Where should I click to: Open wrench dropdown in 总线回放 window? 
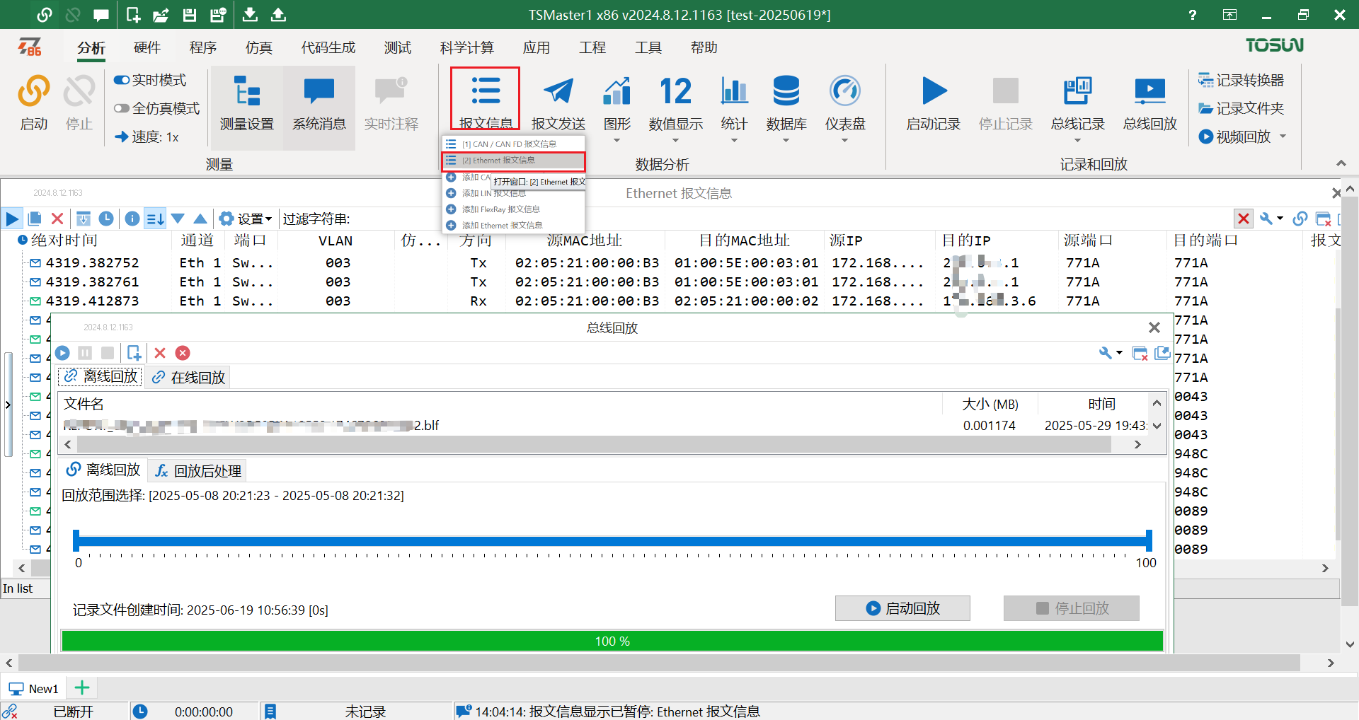click(x=1111, y=352)
